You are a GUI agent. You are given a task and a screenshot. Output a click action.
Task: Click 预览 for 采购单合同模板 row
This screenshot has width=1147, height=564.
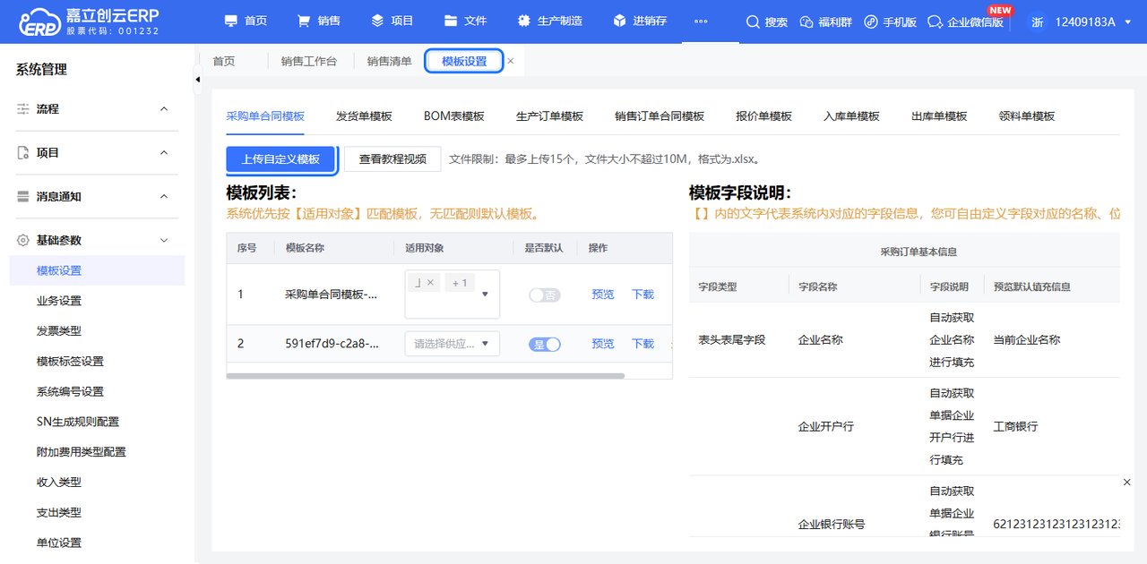click(603, 295)
